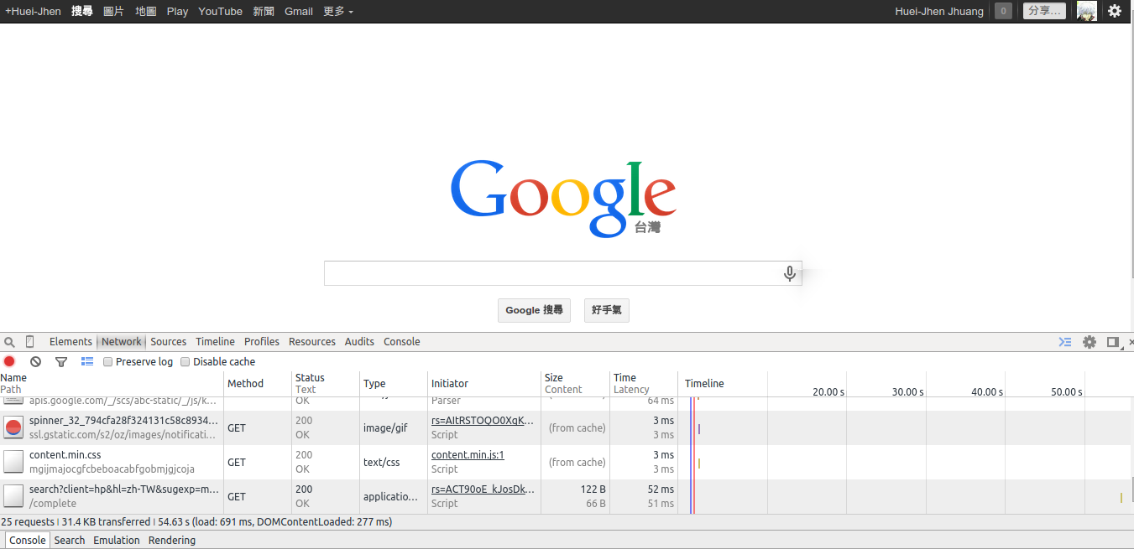Viewport: 1134px width, 549px height.
Task: Click the Timeline column header
Action: point(704,384)
